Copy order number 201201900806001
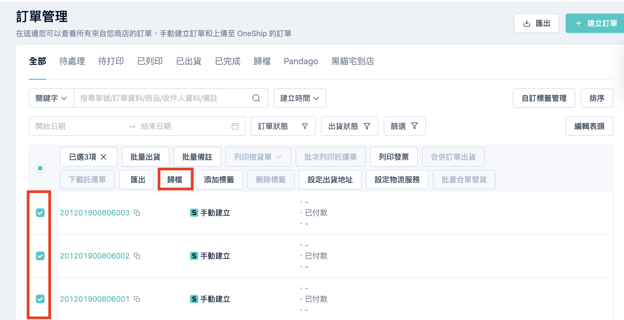 pos(137,299)
